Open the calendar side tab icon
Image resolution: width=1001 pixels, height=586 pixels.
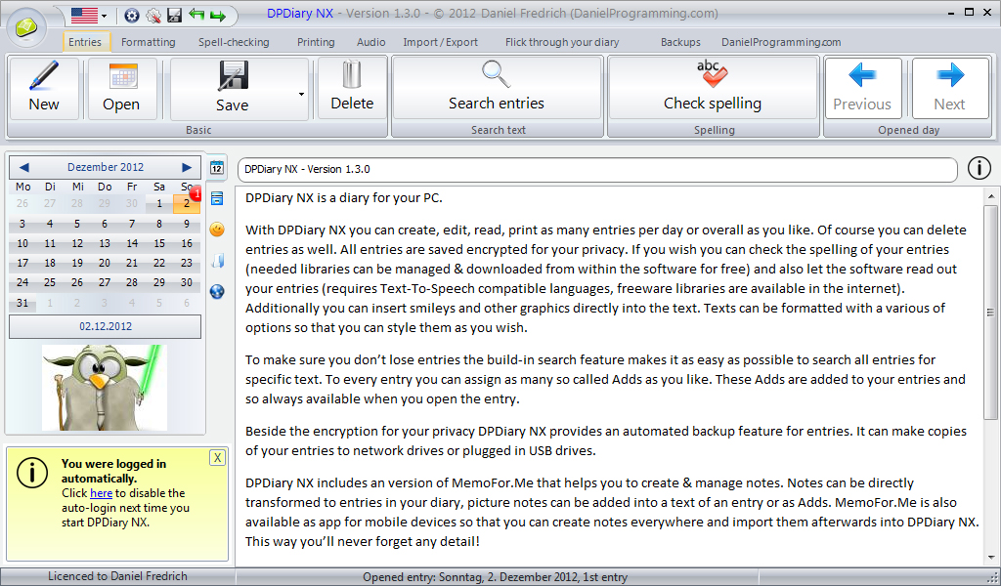[x=217, y=168]
